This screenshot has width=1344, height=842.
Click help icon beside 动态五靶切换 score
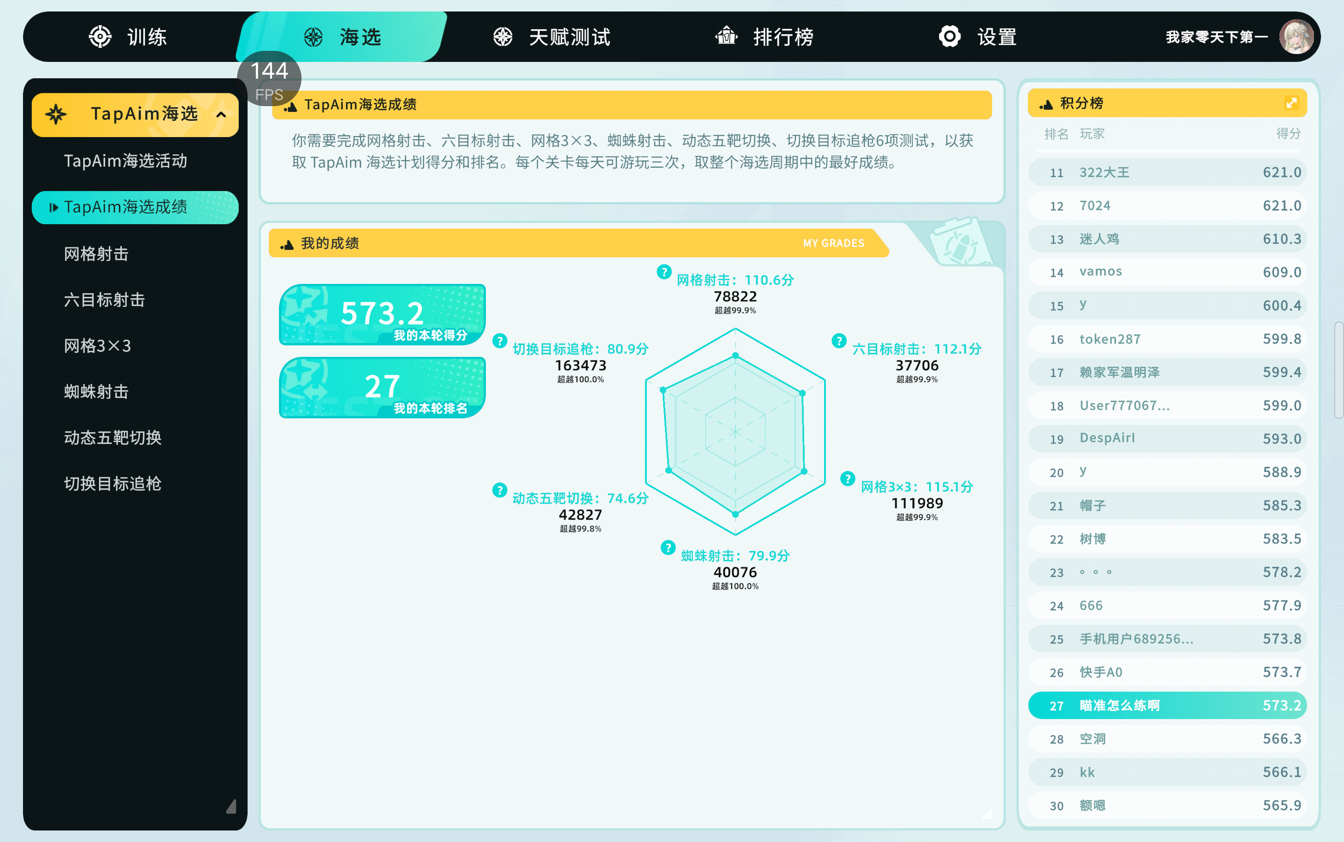(x=500, y=490)
